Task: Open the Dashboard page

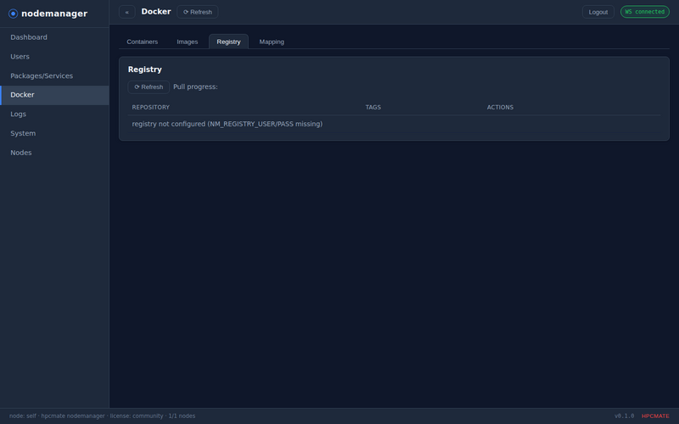Action: click(54, 37)
